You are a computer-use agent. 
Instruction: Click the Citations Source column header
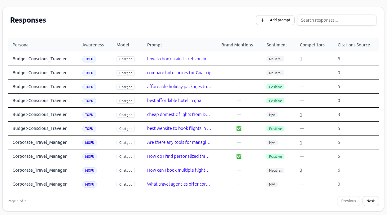(354, 45)
